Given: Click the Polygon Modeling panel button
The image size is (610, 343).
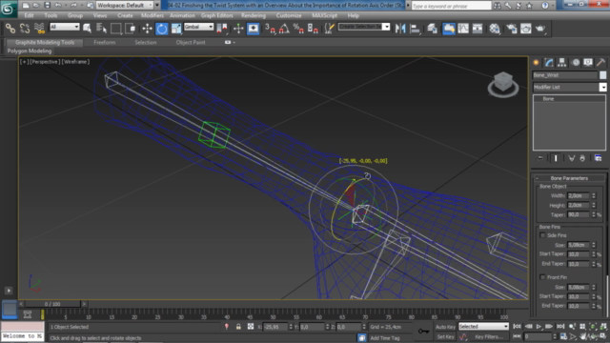Looking at the screenshot, I should [x=30, y=50].
